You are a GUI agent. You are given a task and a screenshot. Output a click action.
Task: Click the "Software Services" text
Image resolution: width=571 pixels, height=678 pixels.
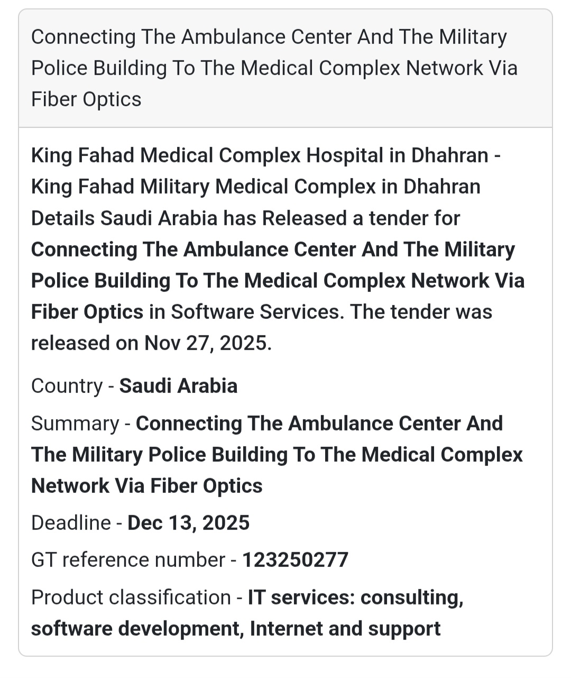click(x=254, y=312)
